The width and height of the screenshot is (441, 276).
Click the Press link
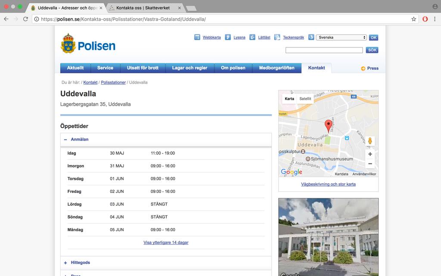[x=373, y=69]
